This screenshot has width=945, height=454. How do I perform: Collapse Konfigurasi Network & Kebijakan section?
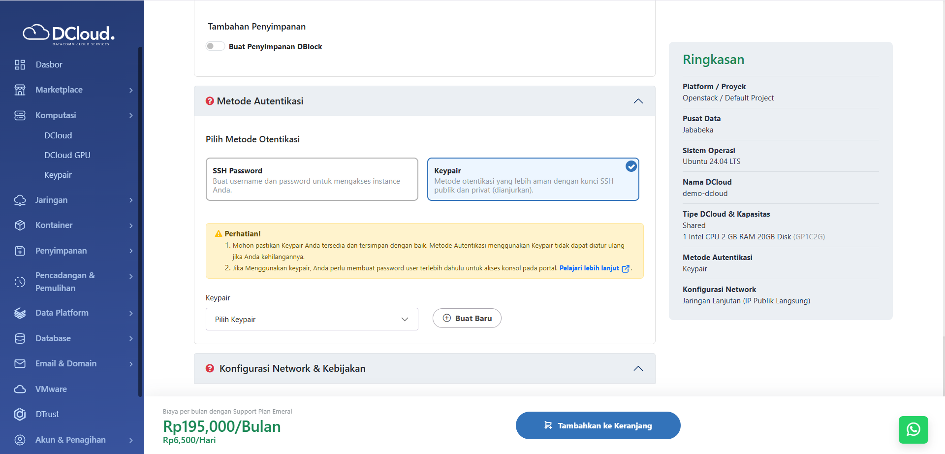[638, 368]
